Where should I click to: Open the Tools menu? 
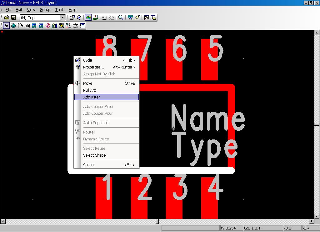[60, 10]
